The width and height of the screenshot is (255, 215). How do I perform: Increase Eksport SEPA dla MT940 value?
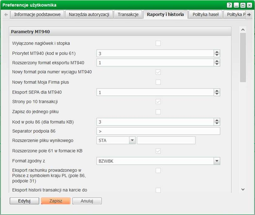click(x=217, y=91)
